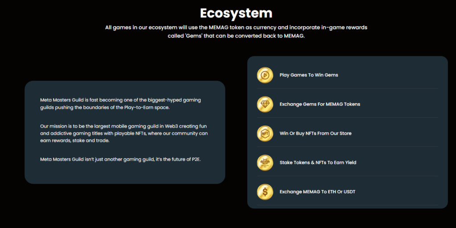This screenshot has height=228, width=456.
Task: Choose Stake Tokens & NFTs To Earn Yield
Action: (x=318, y=162)
